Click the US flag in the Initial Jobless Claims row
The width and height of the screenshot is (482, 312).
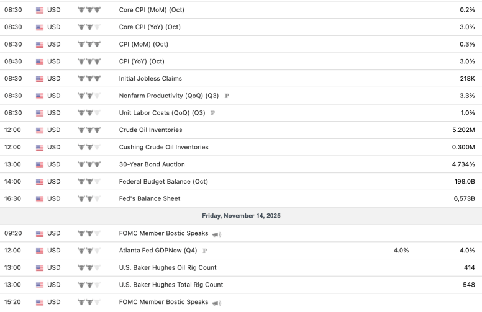point(40,79)
